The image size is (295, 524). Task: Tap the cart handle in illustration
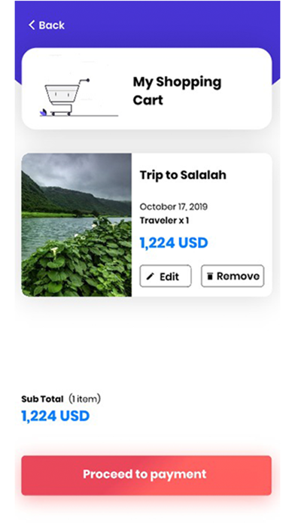pyautogui.click(x=84, y=81)
